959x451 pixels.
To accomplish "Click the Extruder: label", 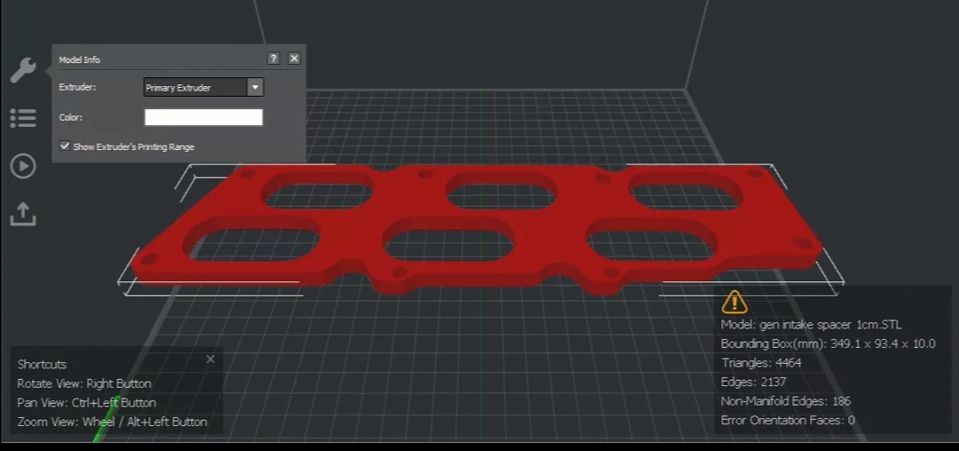I will click(77, 87).
